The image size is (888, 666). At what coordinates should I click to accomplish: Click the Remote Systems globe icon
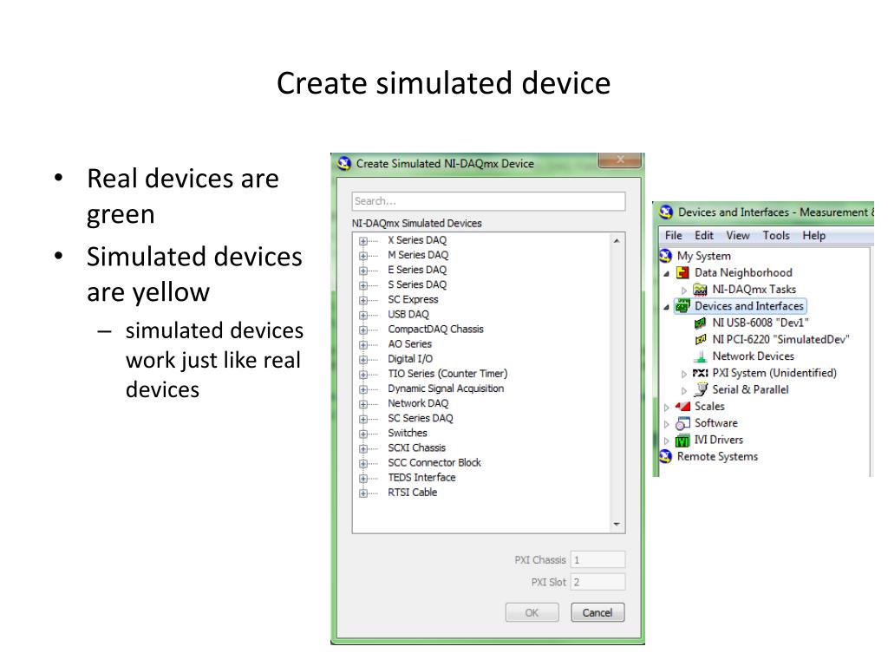(665, 456)
